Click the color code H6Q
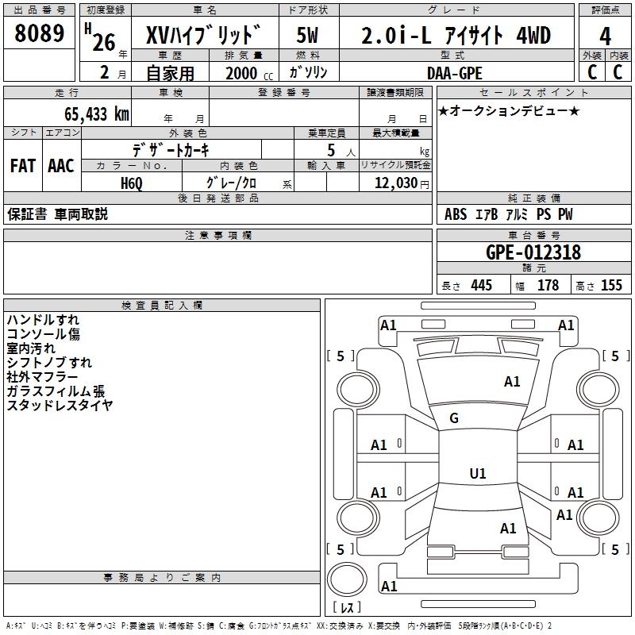This screenshot has height=635, width=635. pyautogui.click(x=132, y=183)
